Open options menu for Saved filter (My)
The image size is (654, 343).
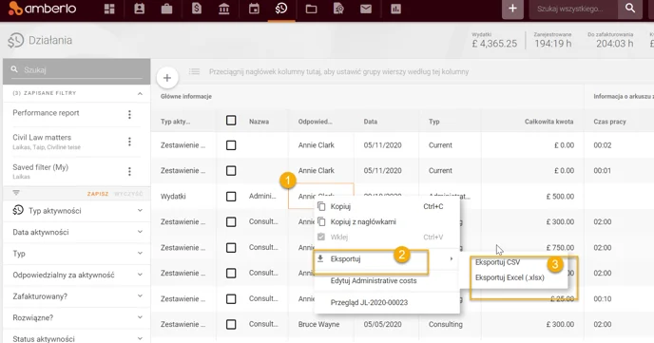pos(129,171)
